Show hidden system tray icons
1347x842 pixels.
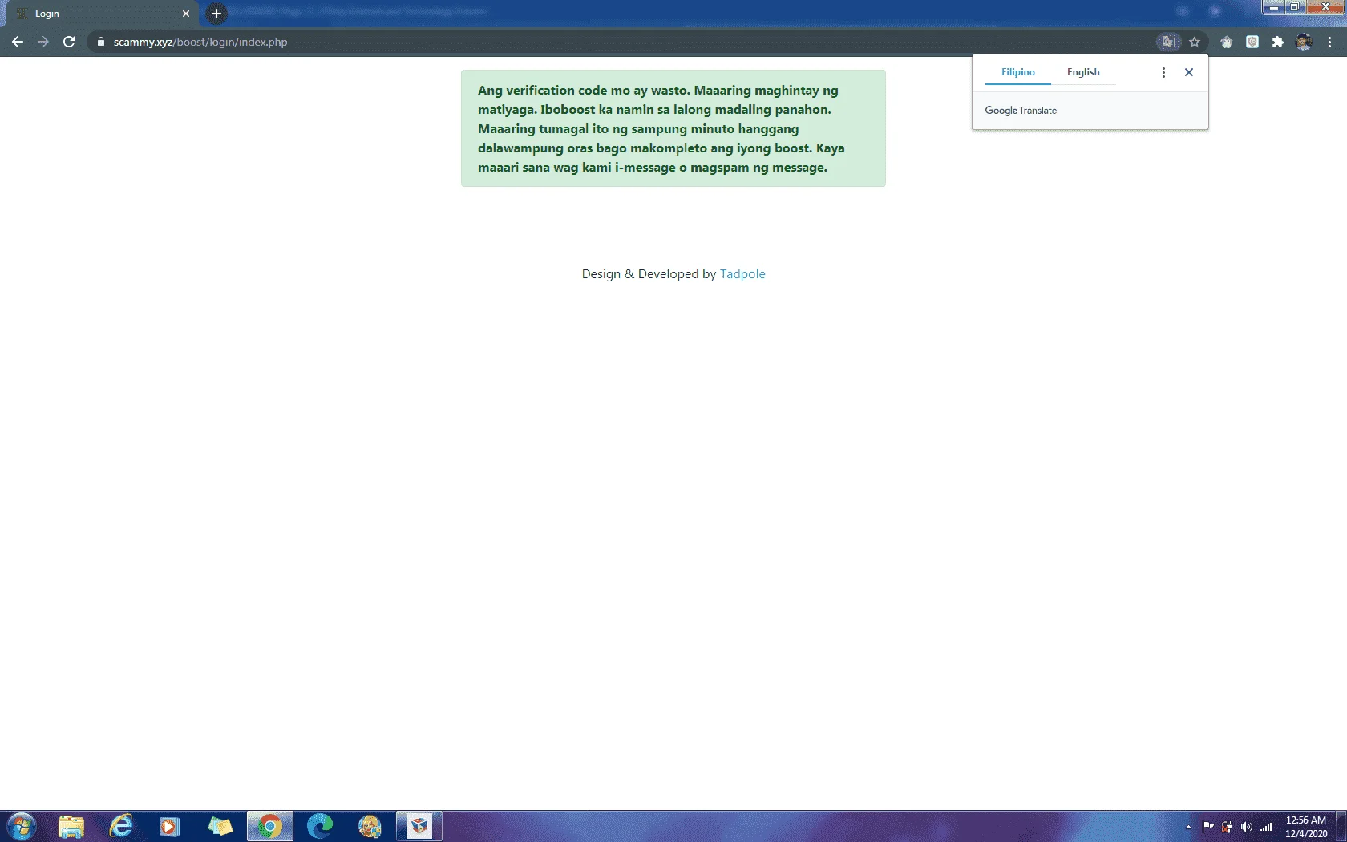click(1188, 827)
